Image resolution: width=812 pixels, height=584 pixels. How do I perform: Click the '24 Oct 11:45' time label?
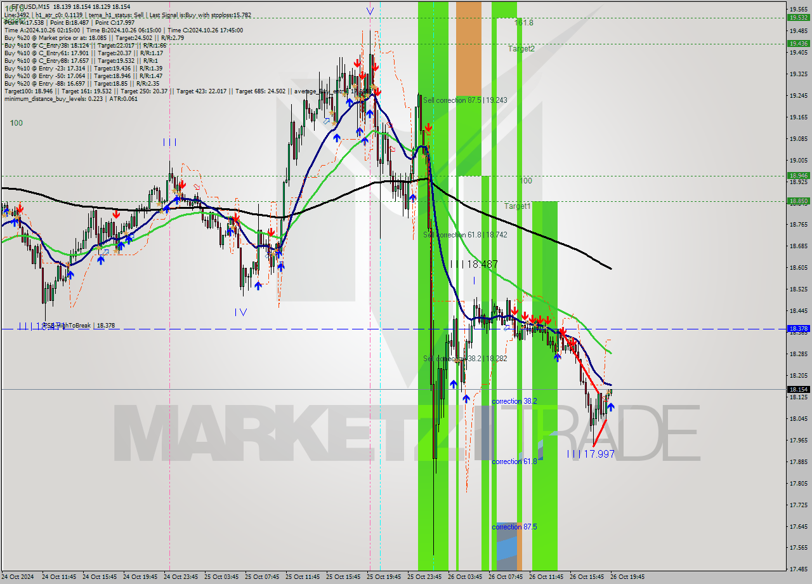59,577
